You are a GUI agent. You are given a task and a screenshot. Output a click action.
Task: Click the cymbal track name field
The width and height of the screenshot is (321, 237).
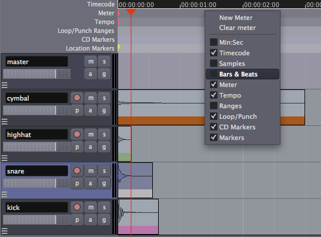[36, 98]
